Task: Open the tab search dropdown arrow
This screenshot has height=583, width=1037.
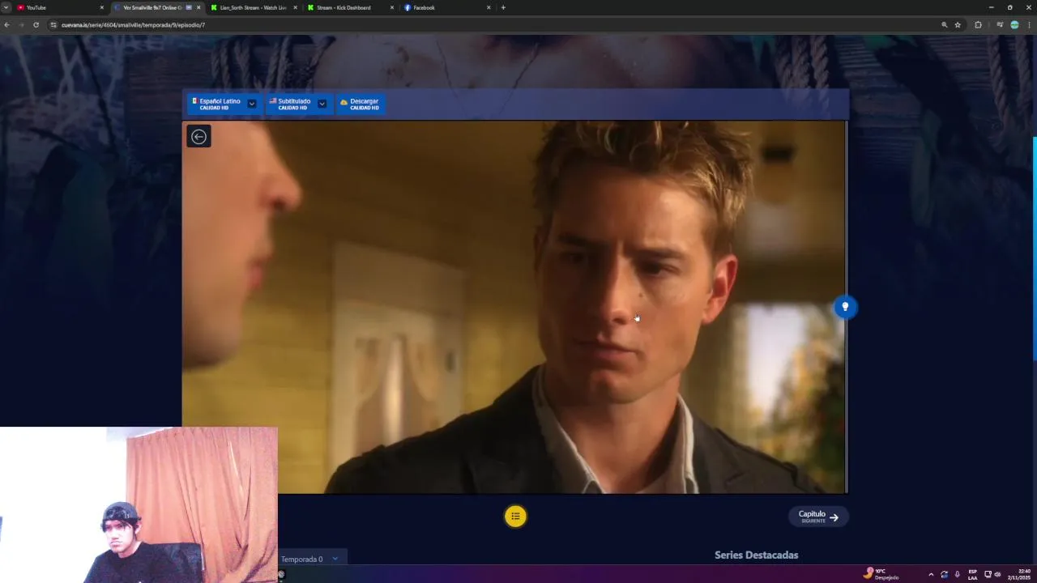Action: (6, 7)
